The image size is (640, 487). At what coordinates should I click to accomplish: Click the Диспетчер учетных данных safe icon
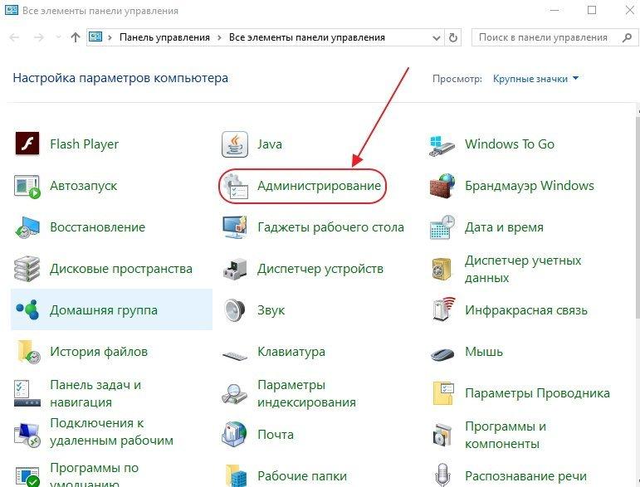(442, 269)
